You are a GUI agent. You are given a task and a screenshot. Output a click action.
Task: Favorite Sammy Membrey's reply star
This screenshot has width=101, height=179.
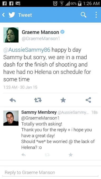[71, 155]
